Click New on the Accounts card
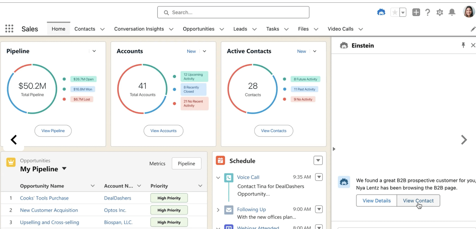 [191, 51]
